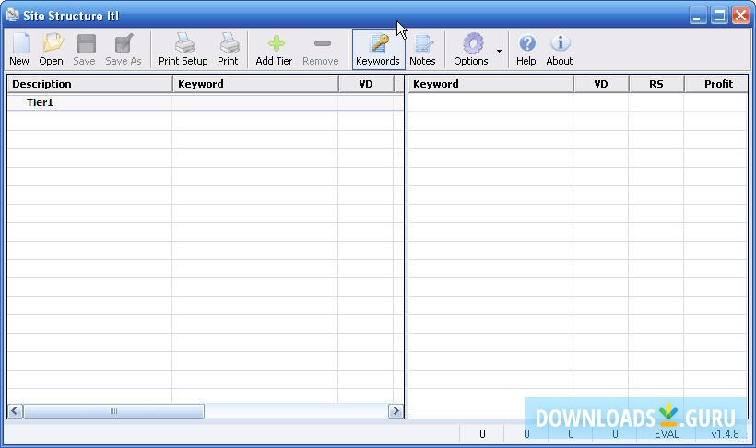
Task: Close the Site Structure It! window
Action: click(740, 16)
